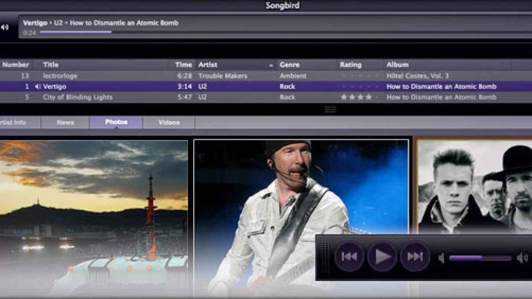This screenshot has height=299, width=532.
Task: Open the sunset stadium photo
Action: click(x=94, y=218)
